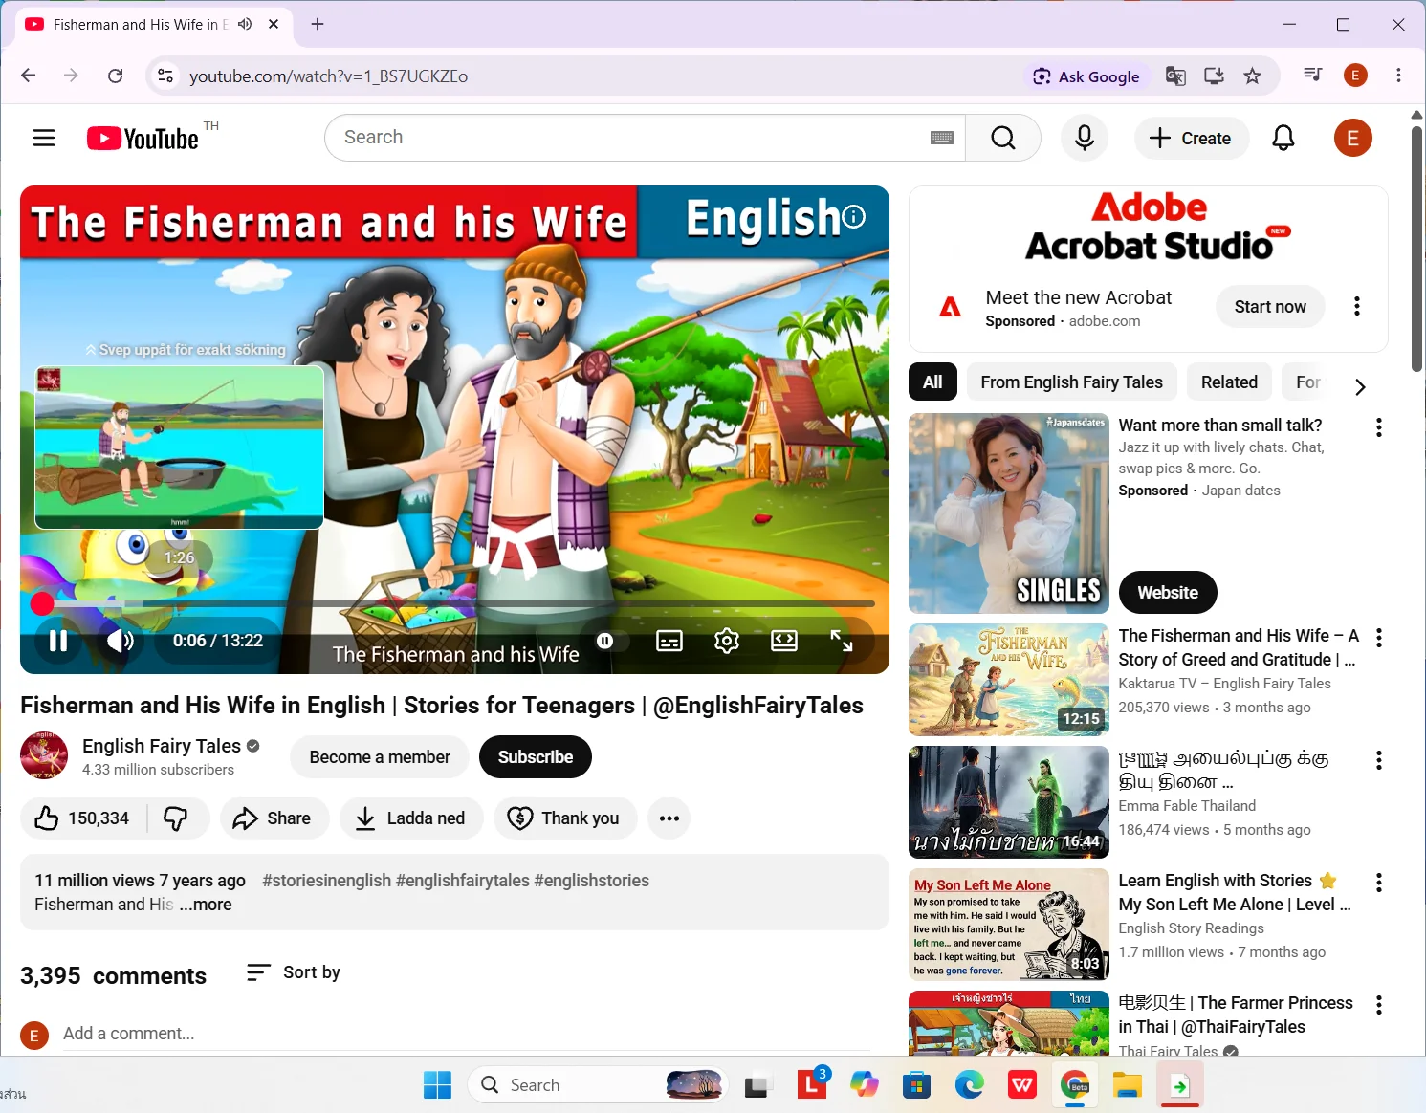Expand the description with ...more
This screenshot has width=1426, height=1113.
click(205, 904)
